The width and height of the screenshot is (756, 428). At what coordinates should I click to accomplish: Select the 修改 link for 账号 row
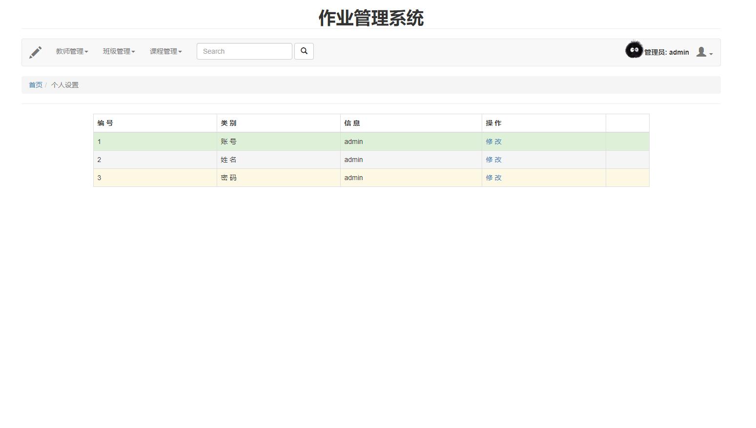pos(493,142)
